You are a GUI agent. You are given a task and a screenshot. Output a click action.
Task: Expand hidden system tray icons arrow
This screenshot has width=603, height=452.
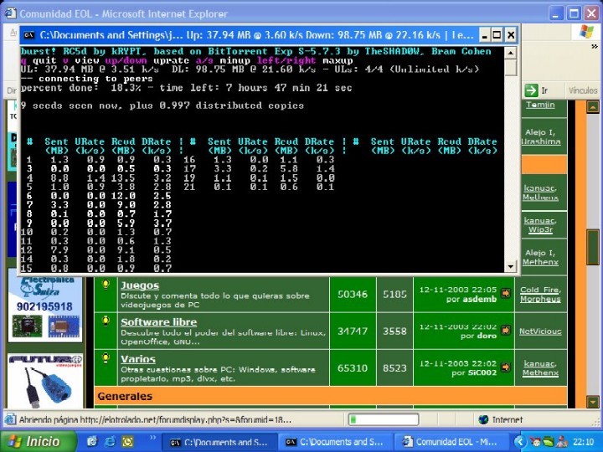pos(520,442)
